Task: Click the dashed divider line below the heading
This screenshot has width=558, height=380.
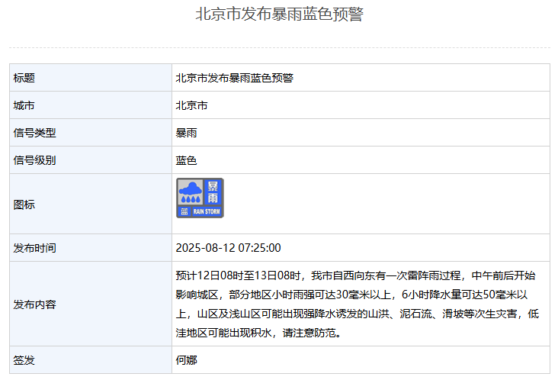Action: click(x=279, y=47)
